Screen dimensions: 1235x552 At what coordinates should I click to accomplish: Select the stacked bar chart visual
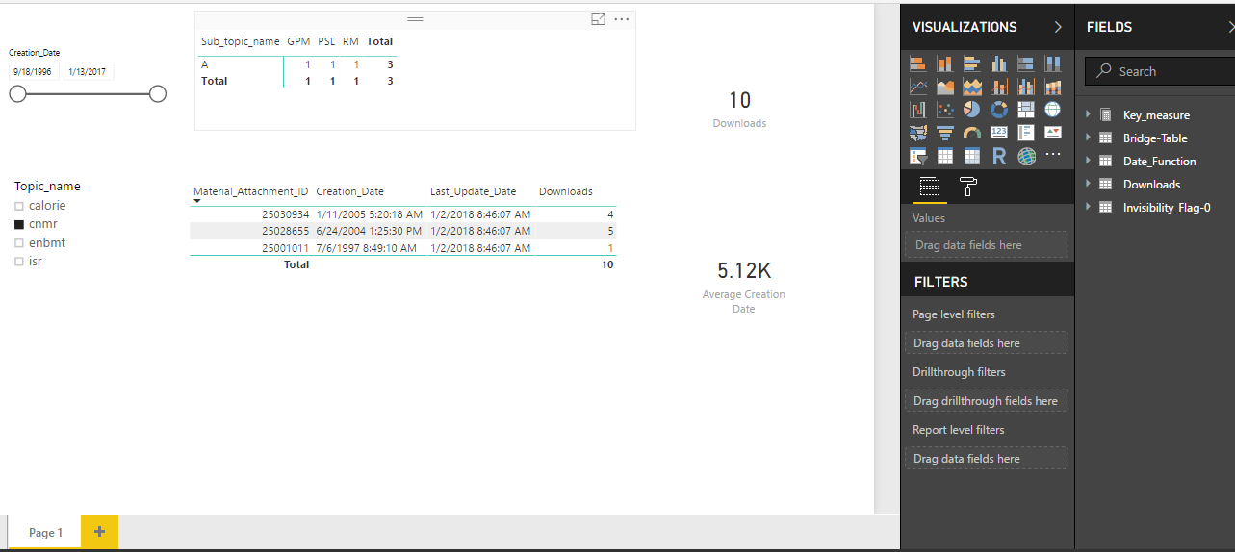click(917, 63)
